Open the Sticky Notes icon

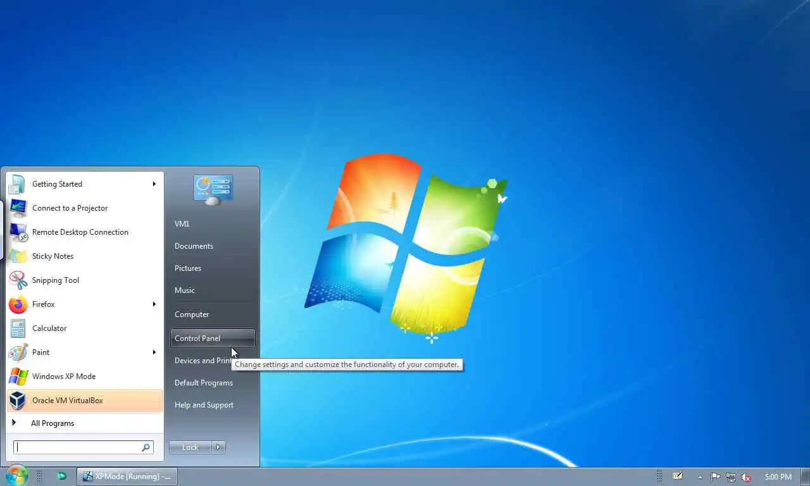coord(17,256)
